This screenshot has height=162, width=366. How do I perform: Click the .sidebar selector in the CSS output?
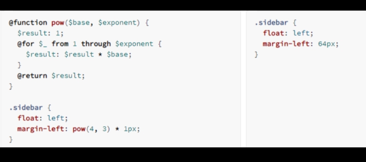tap(271, 23)
